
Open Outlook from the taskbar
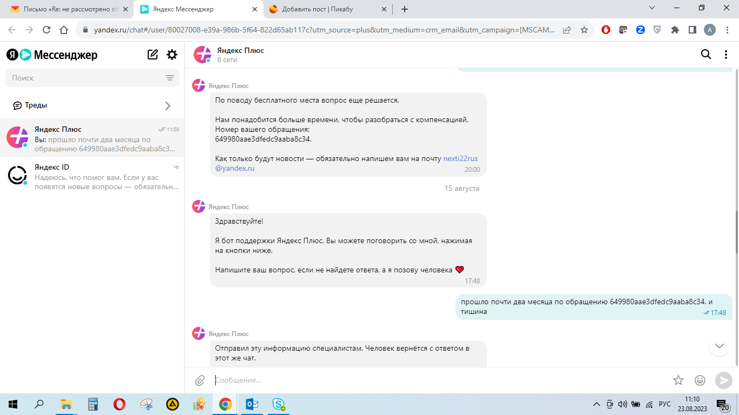pyautogui.click(x=252, y=404)
